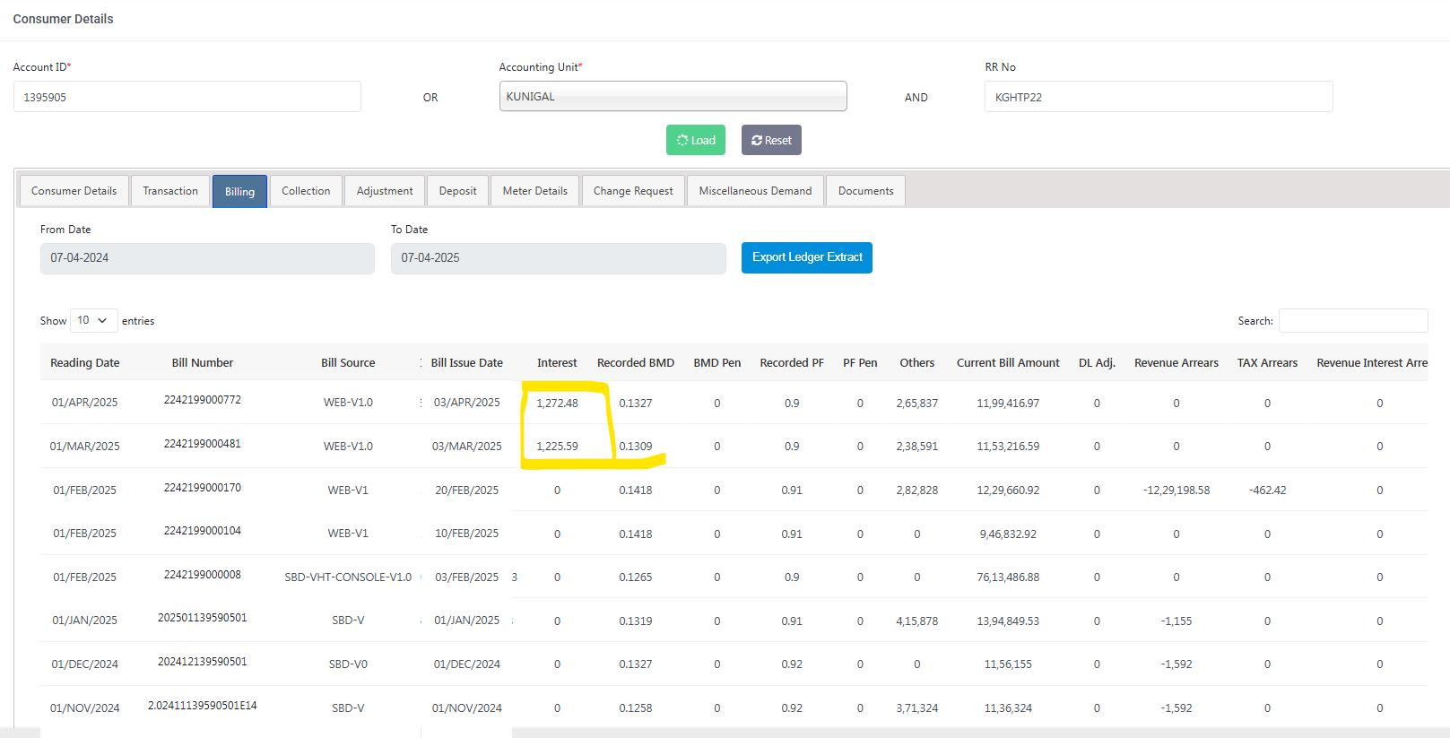Open the Adjustment tab

pos(385,191)
